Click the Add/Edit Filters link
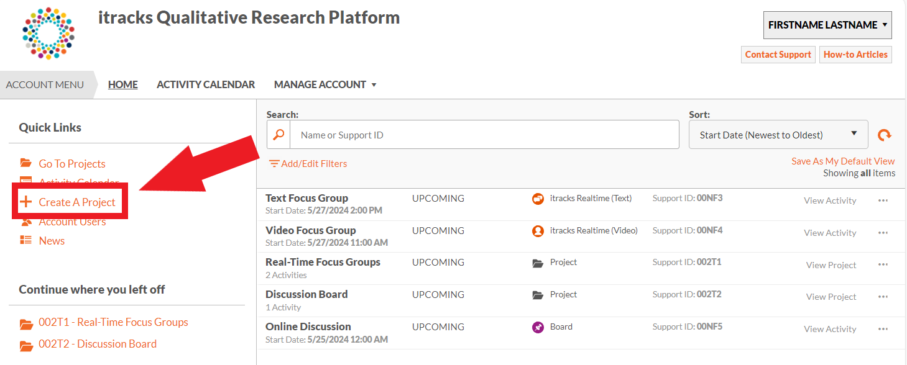Screen dimensions: 907x365 click(314, 164)
